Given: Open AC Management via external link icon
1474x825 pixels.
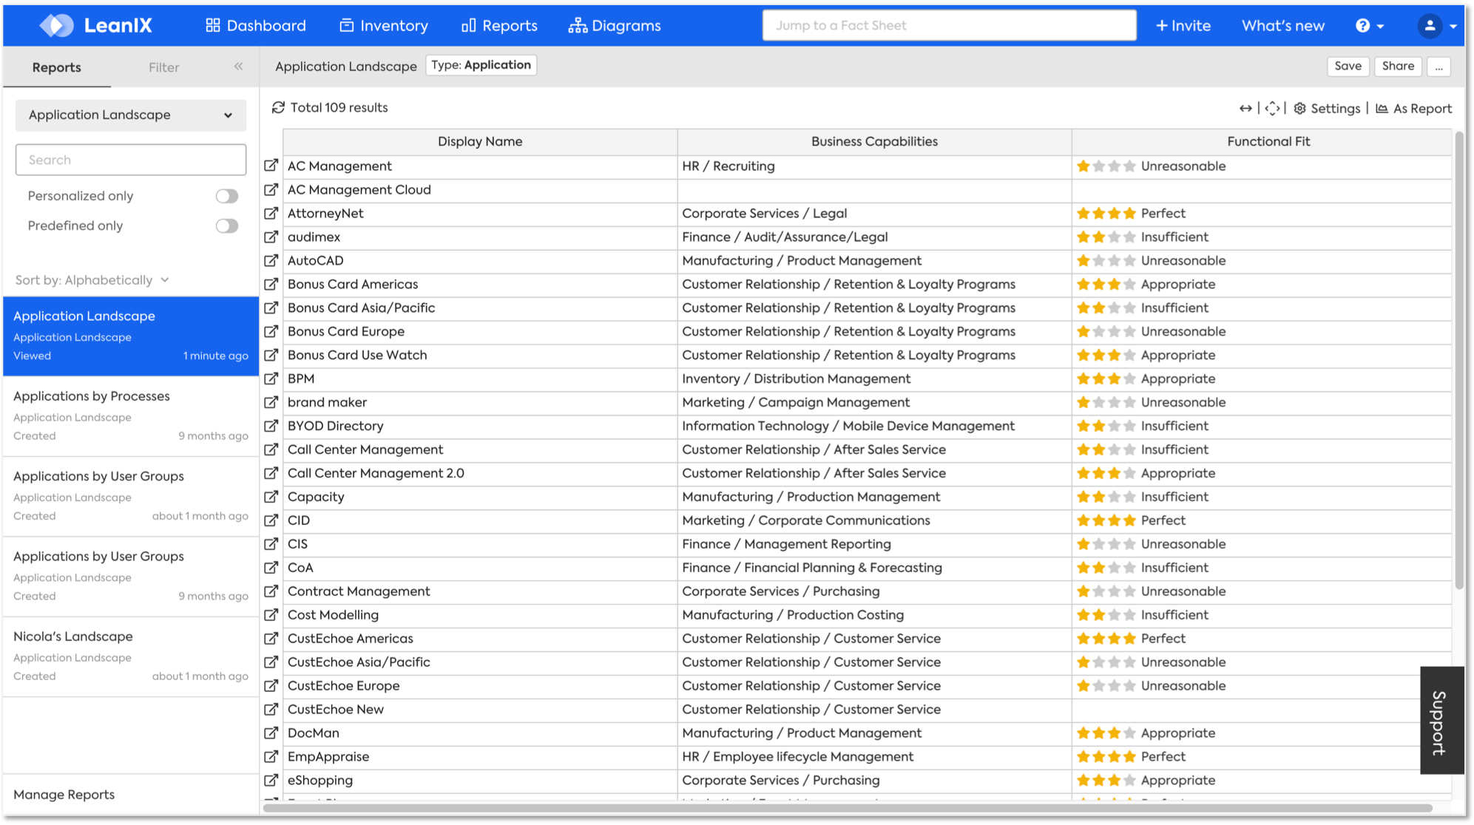Looking at the screenshot, I should 271,166.
